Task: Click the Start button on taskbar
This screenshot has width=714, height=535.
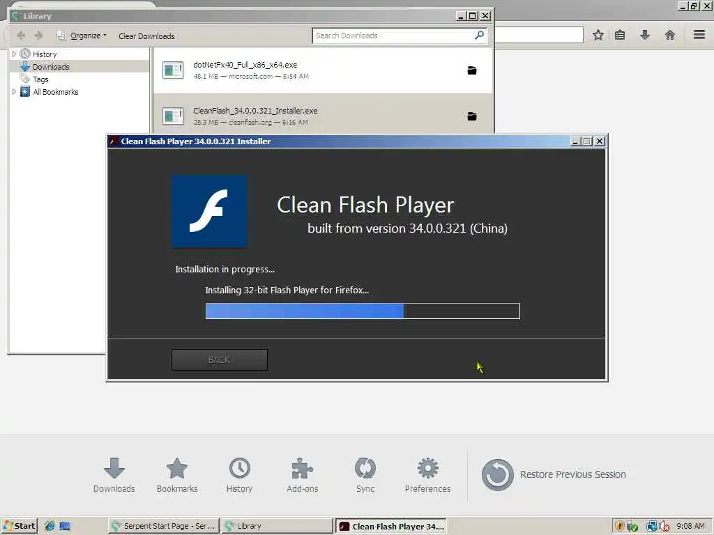Action: [19, 526]
